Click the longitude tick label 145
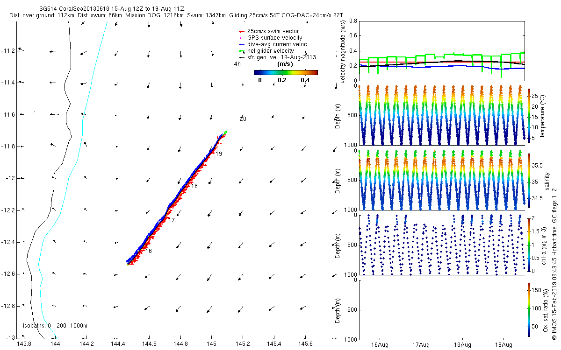This screenshot has height=350, width=561. [x=211, y=343]
